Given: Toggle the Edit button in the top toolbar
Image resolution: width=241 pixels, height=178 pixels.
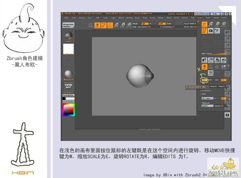Looking at the screenshot, I should (104, 25).
